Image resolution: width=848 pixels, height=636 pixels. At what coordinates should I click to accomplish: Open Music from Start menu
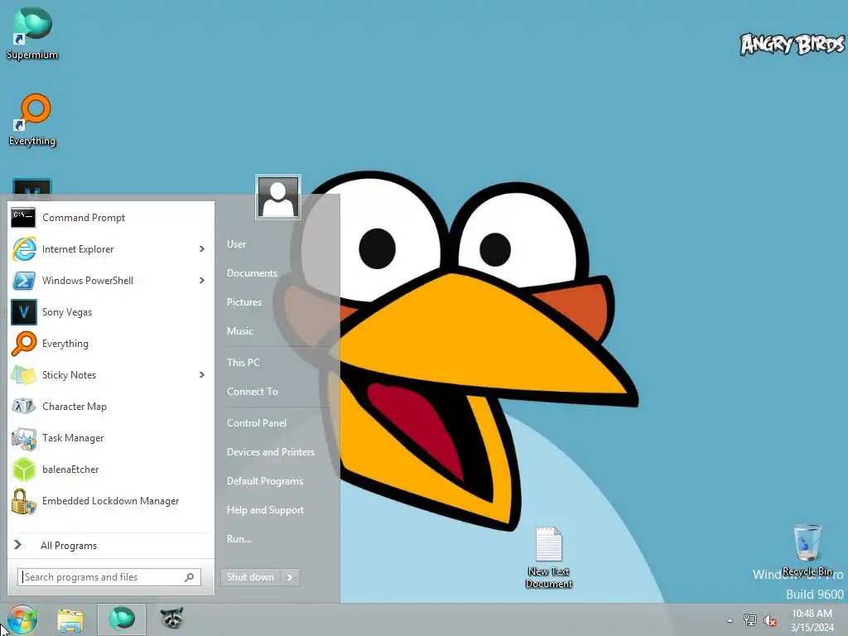click(240, 331)
